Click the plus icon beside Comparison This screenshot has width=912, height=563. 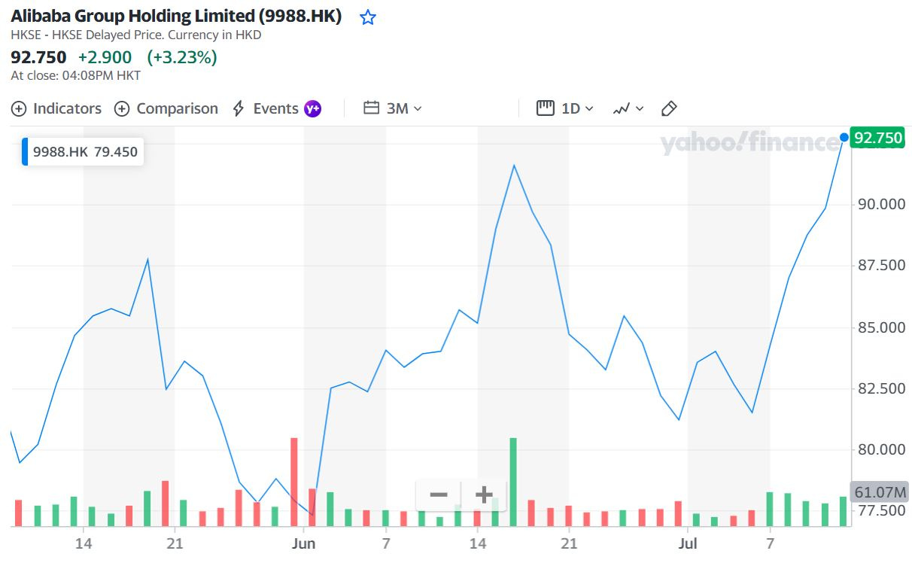click(122, 108)
